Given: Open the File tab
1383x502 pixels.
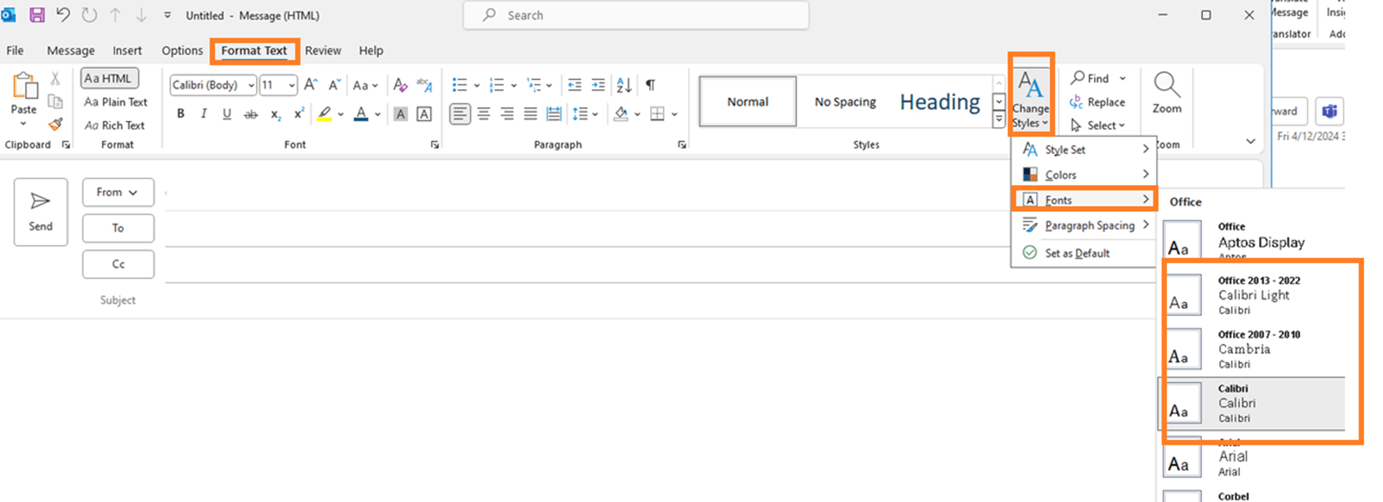Looking at the screenshot, I should 15,50.
